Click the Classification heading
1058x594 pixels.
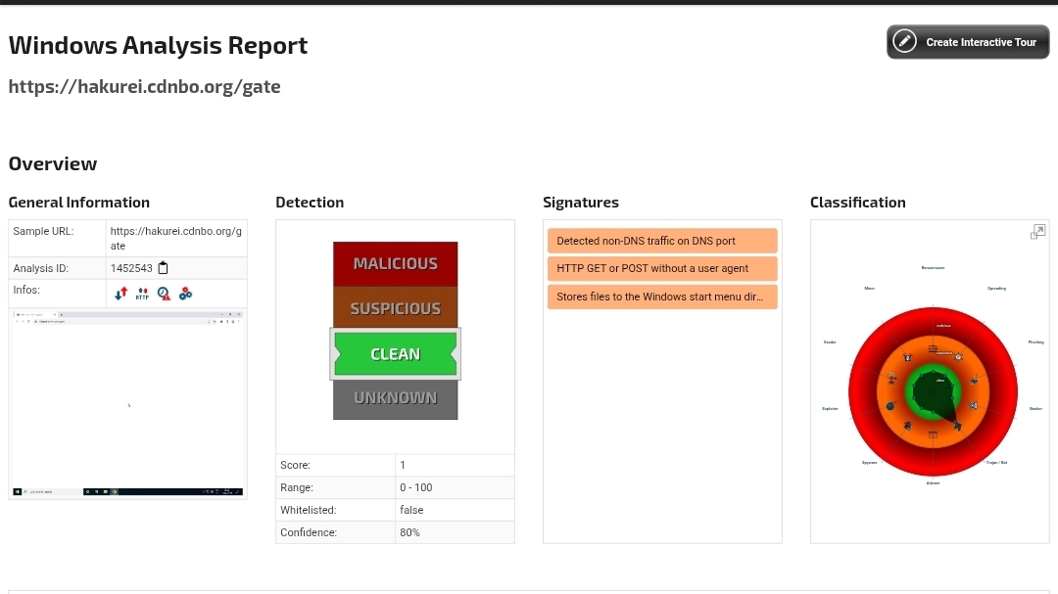tap(857, 203)
